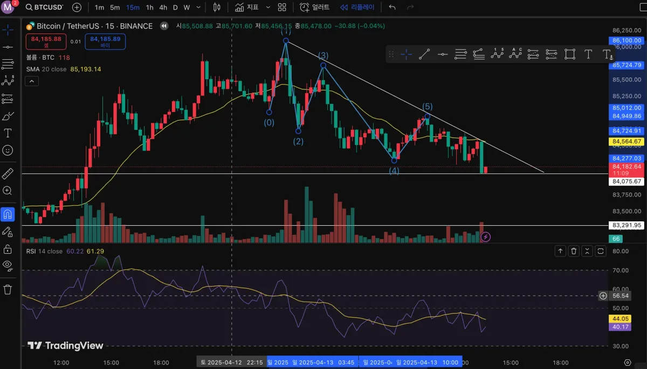Click the trash remove-drawings icon

(x=8, y=289)
